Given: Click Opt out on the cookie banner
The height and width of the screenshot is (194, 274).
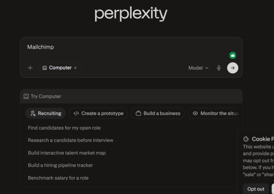Looking at the screenshot, I should click(x=256, y=189).
